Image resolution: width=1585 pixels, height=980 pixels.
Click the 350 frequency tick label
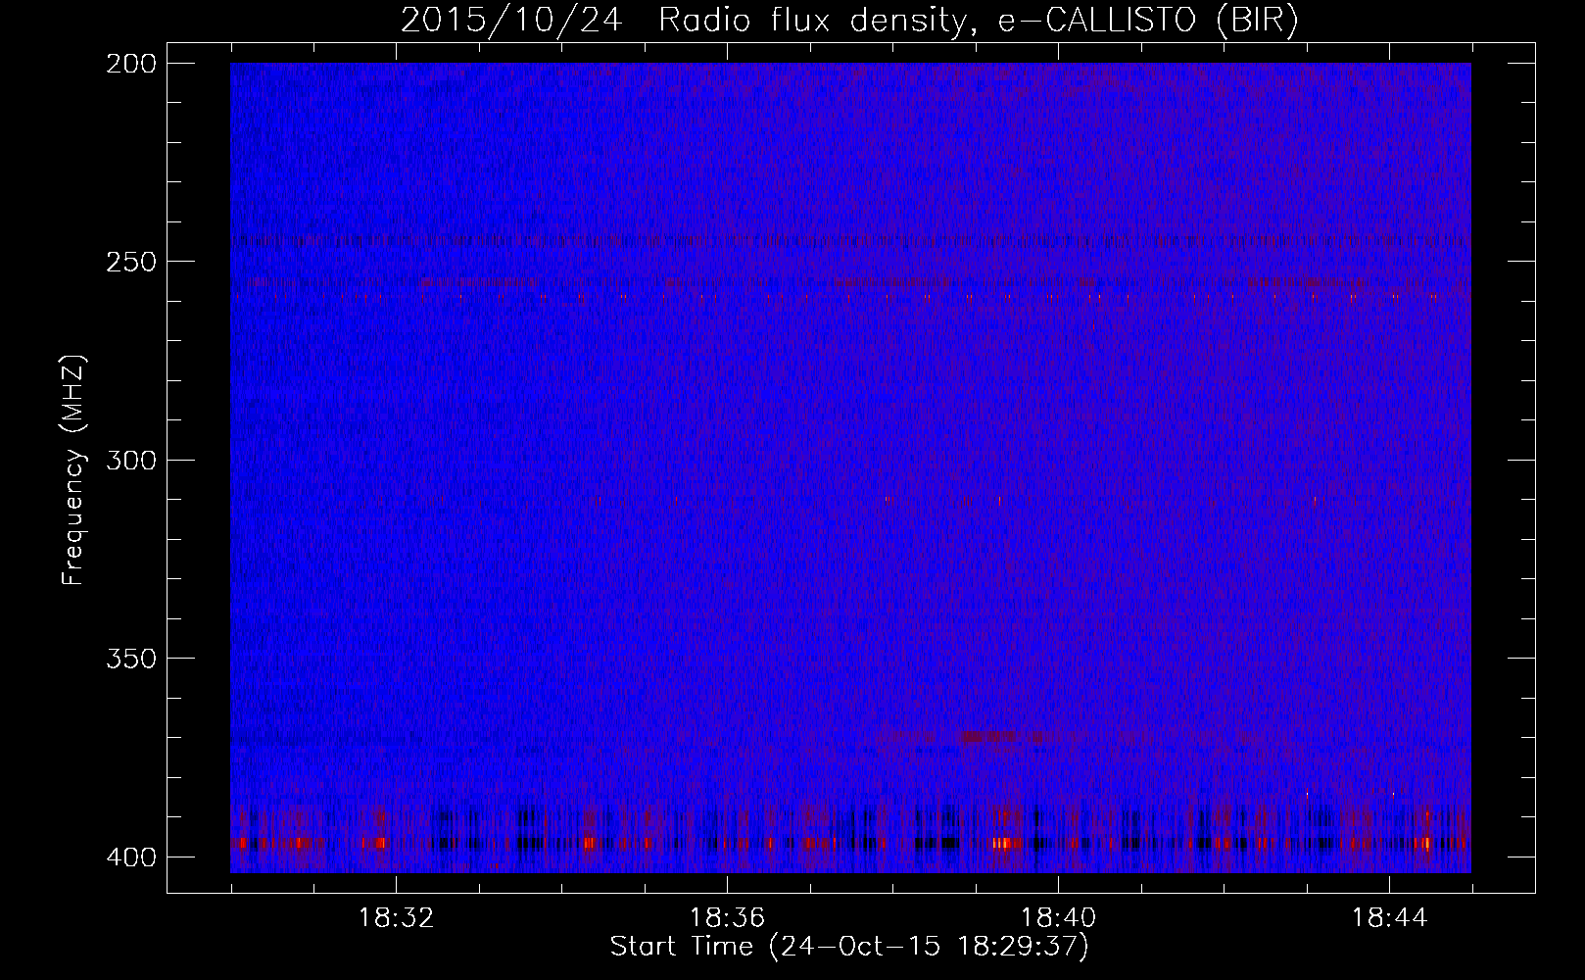tap(130, 659)
